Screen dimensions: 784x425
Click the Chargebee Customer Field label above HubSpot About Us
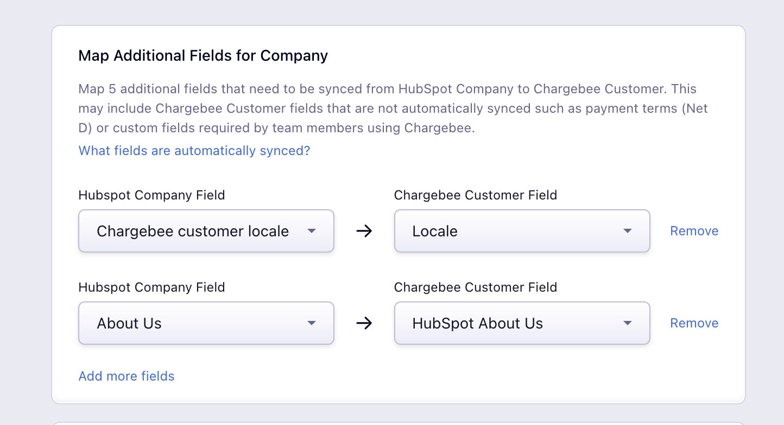476,287
